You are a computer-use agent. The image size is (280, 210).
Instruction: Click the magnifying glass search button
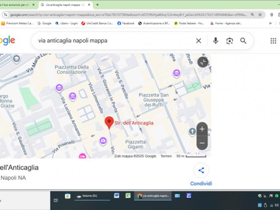click(243, 41)
